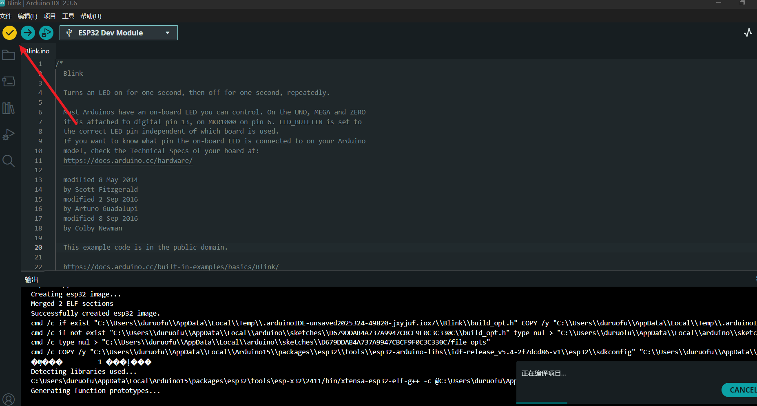Click the Verify checkmark button
757x406 pixels.
point(9,33)
